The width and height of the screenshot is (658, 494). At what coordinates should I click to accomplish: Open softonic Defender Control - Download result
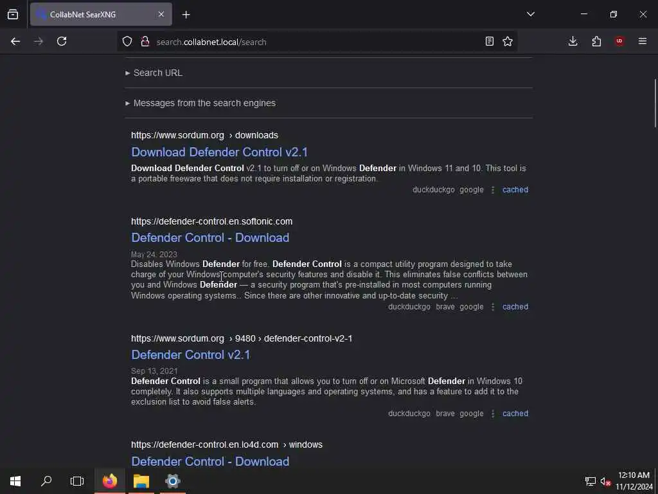[210, 238]
